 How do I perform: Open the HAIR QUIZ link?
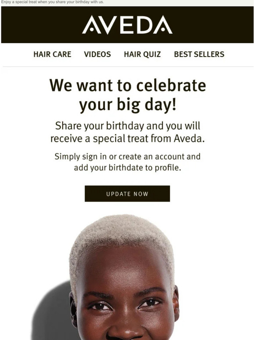pyautogui.click(x=142, y=54)
